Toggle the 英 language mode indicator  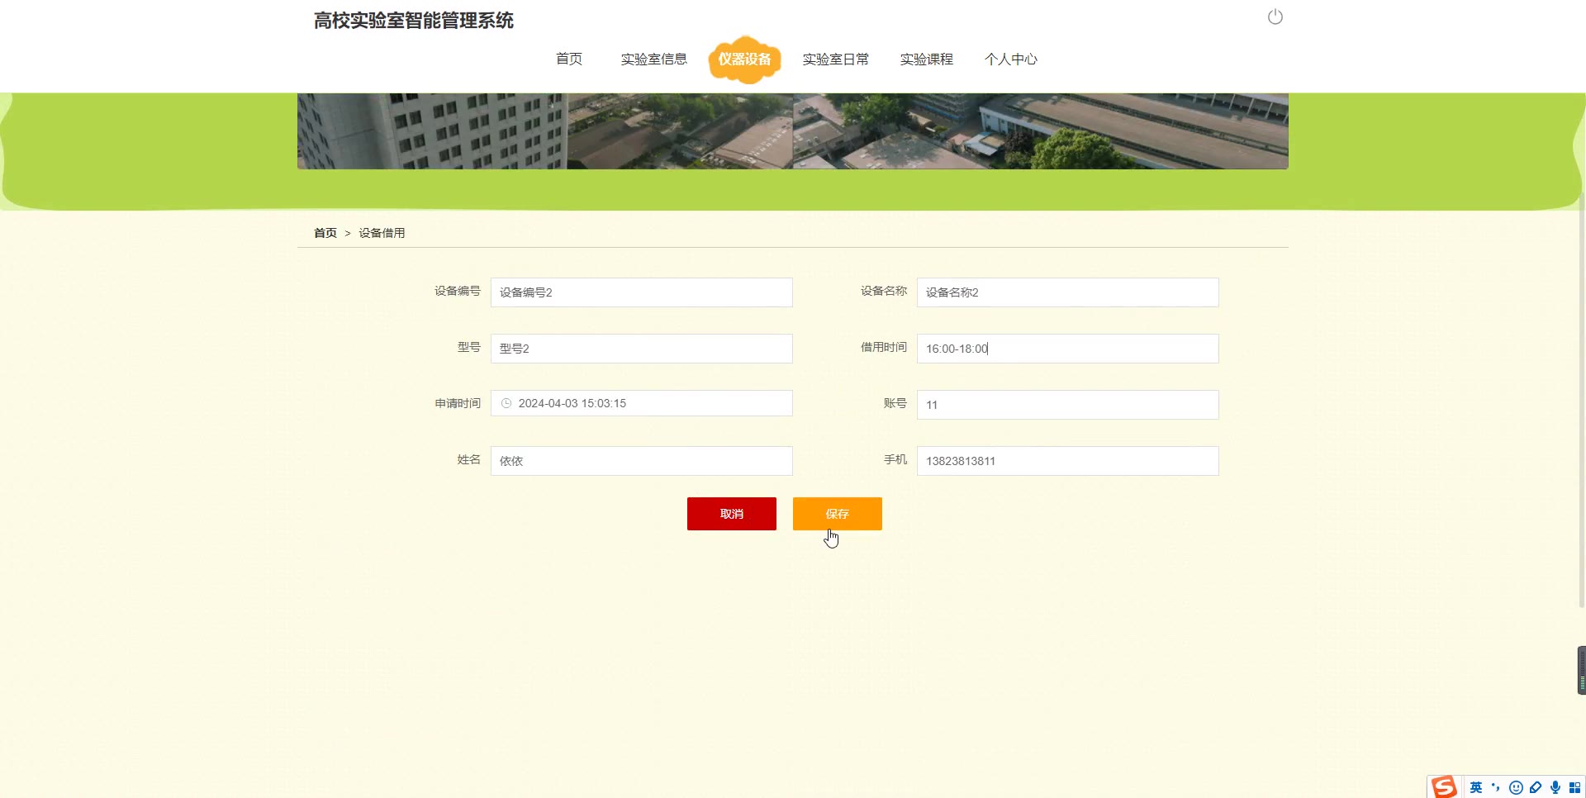click(1476, 787)
